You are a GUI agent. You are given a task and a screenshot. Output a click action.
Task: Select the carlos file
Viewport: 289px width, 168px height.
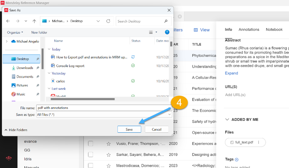[58, 81]
